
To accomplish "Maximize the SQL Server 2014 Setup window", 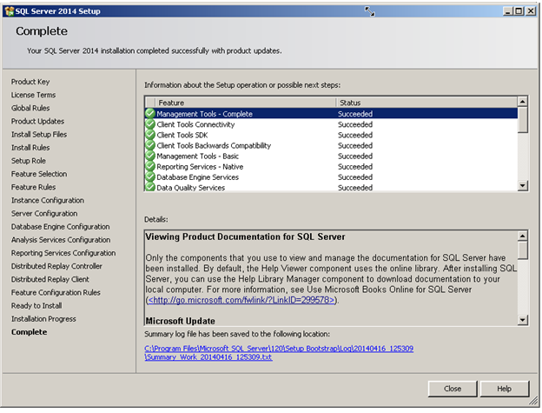I will coord(519,11).
